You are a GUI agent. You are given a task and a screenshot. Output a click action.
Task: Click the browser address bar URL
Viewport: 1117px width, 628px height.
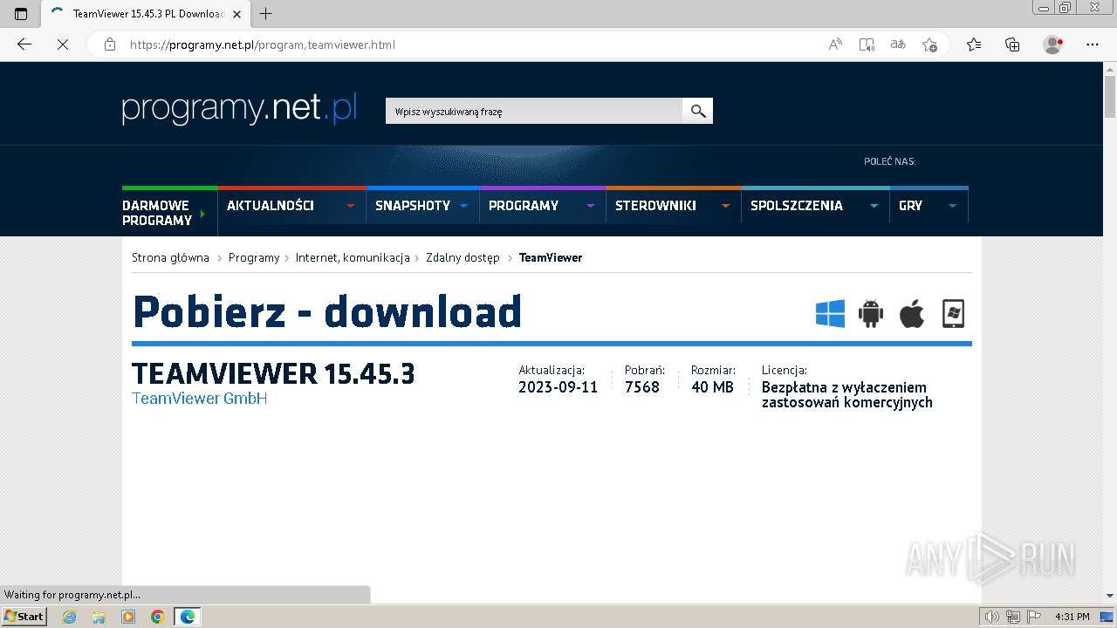point(262,44)
